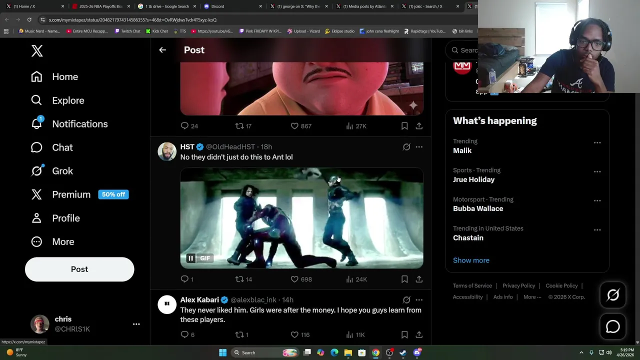The height and width of the screenshot is (360, 640).
Task: Reply to Alex Kabari post with 6 comments
Action: [187, 334]
